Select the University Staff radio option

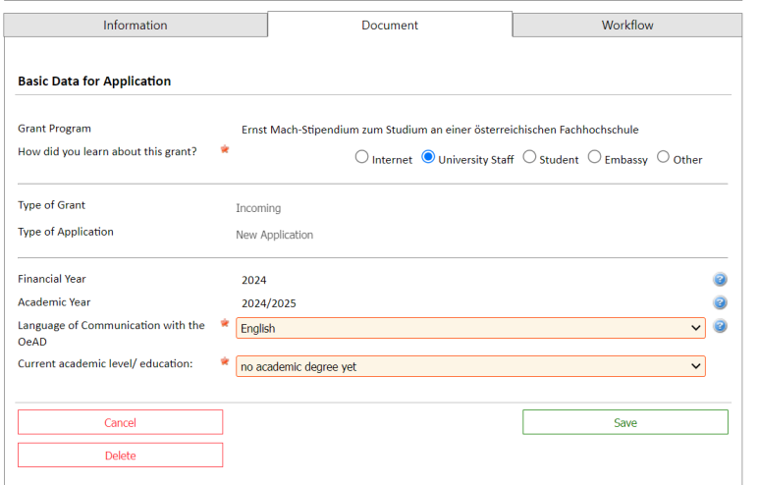(428, 157)
